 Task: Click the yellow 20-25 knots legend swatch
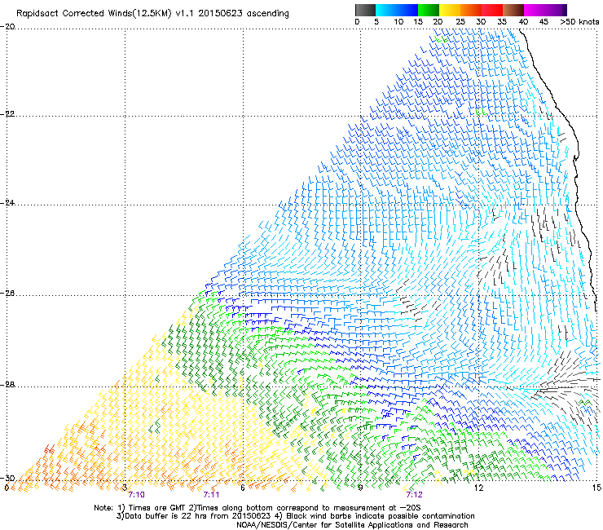(450, 10)
